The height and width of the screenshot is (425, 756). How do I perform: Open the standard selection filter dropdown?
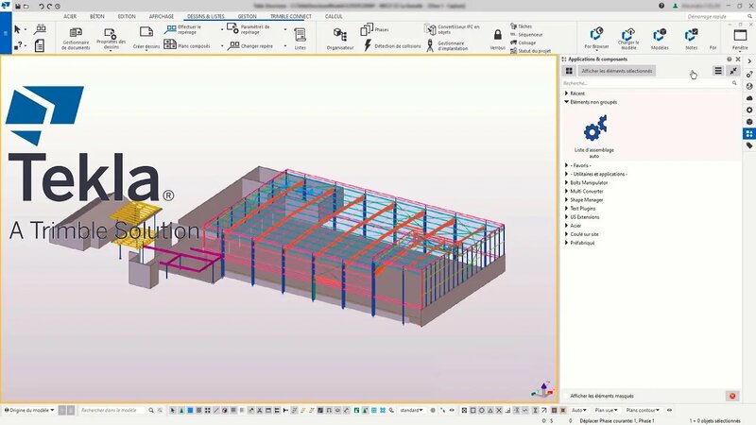(411, 410)
